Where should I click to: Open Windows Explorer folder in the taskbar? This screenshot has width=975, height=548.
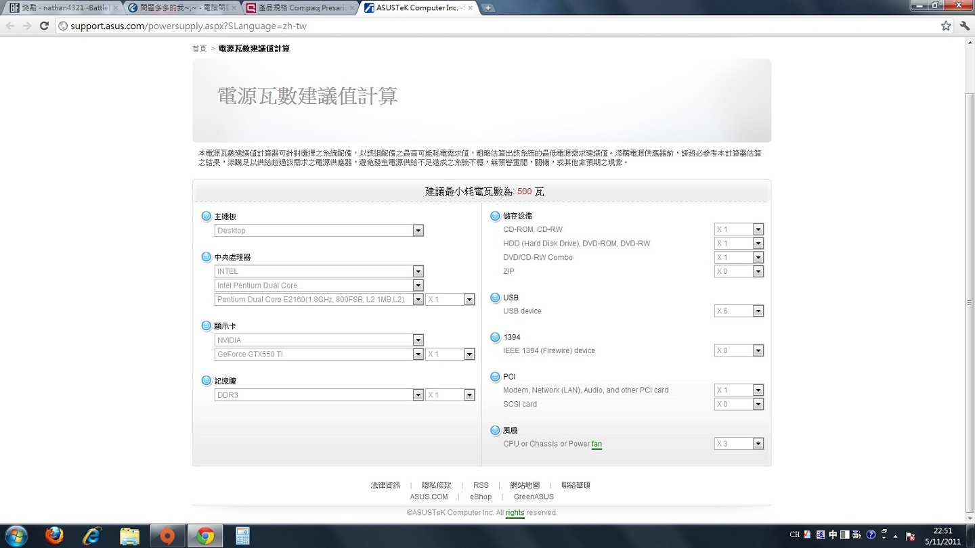[129, 536]
